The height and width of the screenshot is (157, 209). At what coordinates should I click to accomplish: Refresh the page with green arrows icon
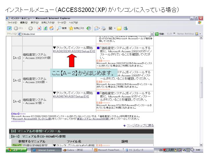click(45, 28)
